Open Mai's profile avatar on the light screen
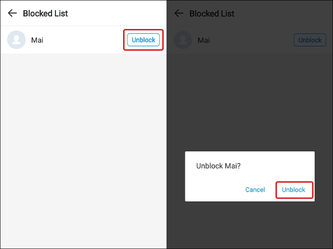Viewport: 333px width, 249px height. tap(16, 40)
